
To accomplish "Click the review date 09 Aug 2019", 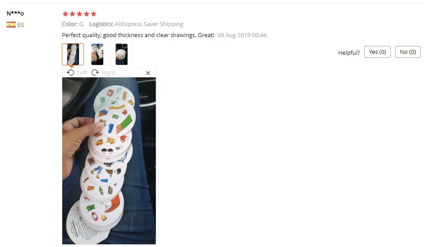I will [x=242, y=35].
